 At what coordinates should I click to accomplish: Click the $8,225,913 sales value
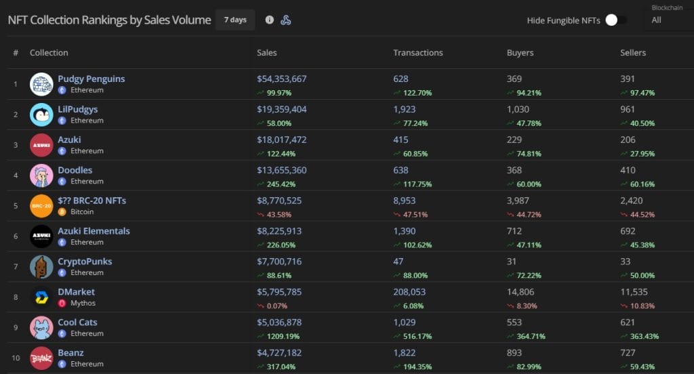279,231
